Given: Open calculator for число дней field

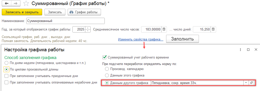Looking at the screenshot, I should 213,29.
